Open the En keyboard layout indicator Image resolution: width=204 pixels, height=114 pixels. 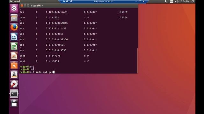pyautogui.click(x=171, y=1)
